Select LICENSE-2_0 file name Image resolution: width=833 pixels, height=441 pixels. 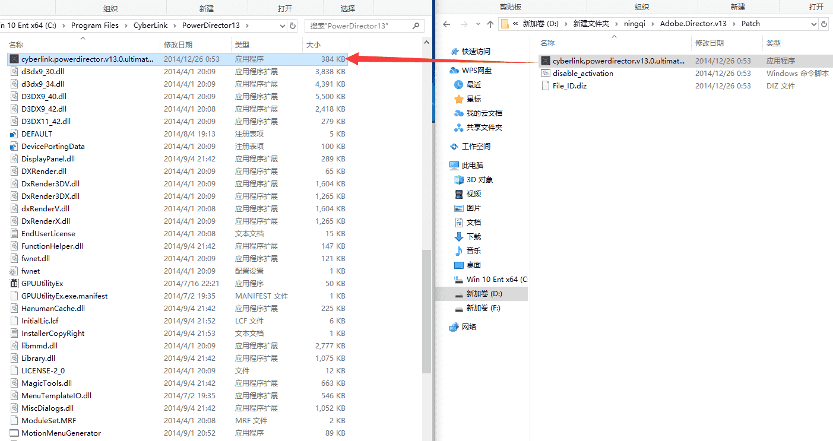[43, 370]
